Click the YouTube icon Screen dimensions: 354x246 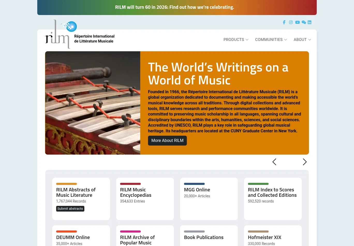pos(297,22)
